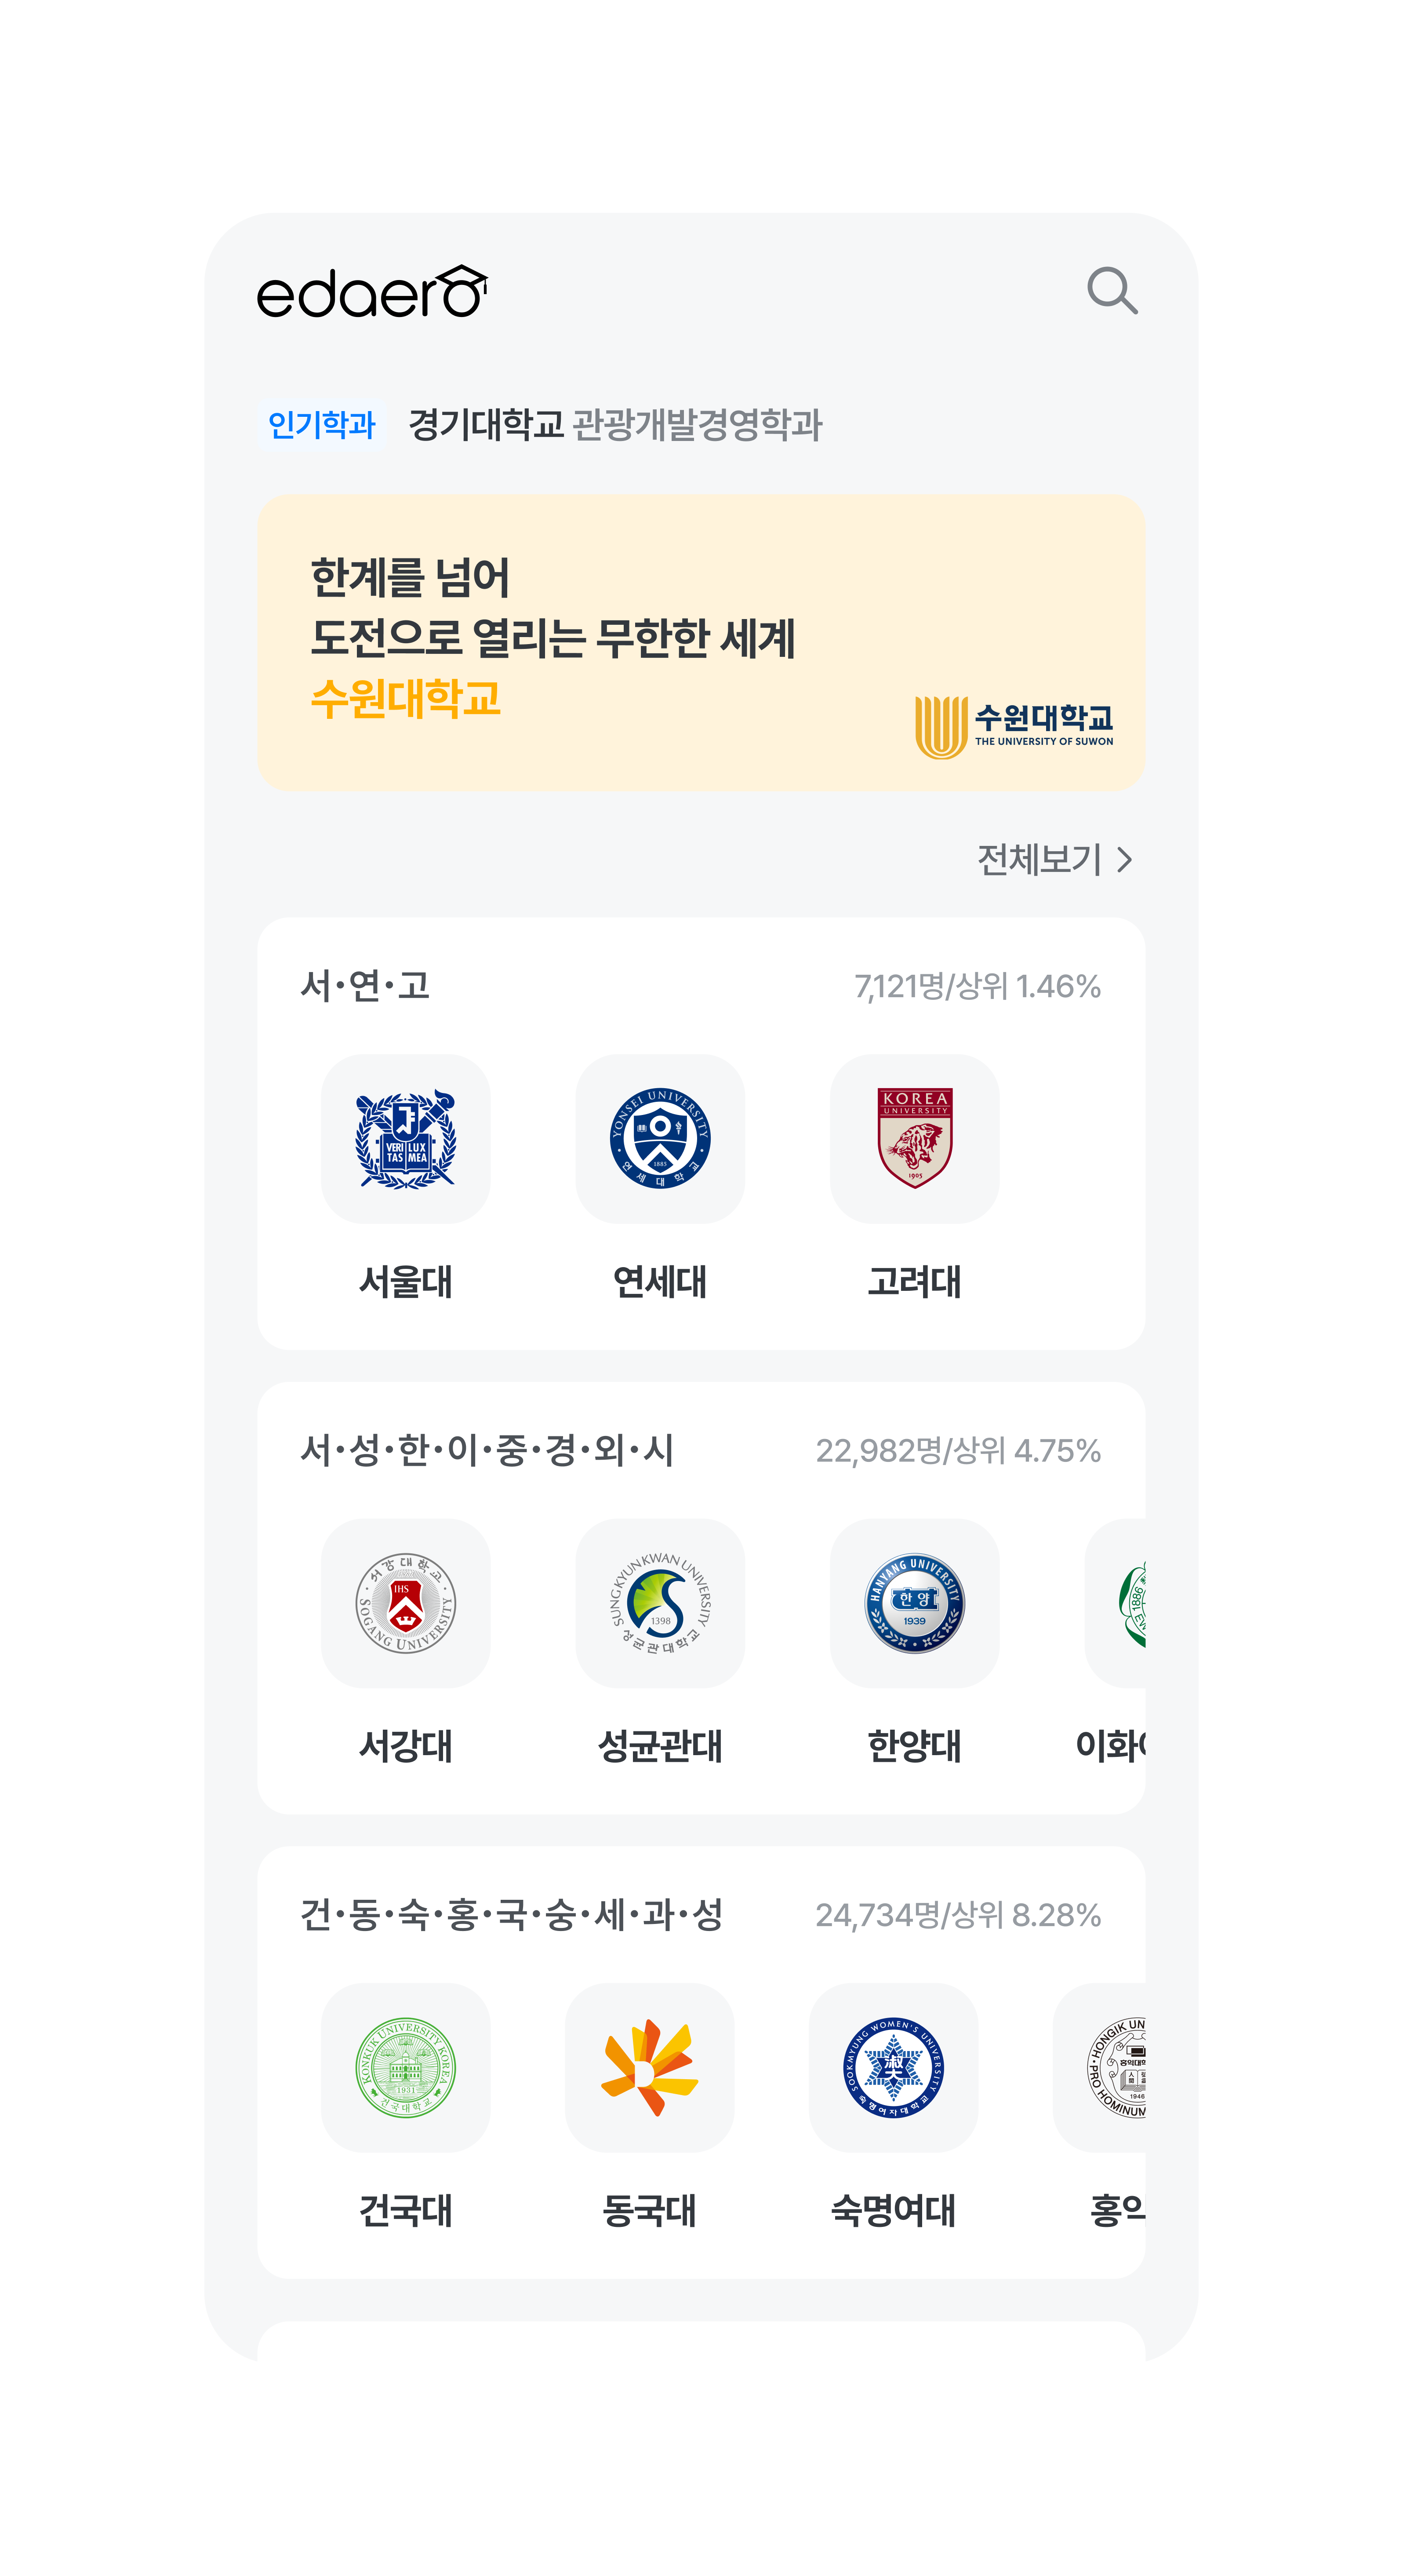
Task: Open the 수원대학교 promotional banner
Action: coord(701,643)
